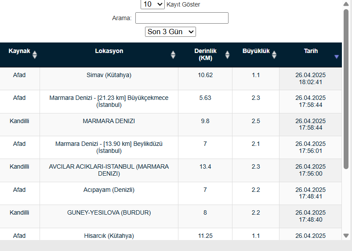
Task: Select the Beylikdüzü (İstanbul) location cell
Action: pos(109,147)
